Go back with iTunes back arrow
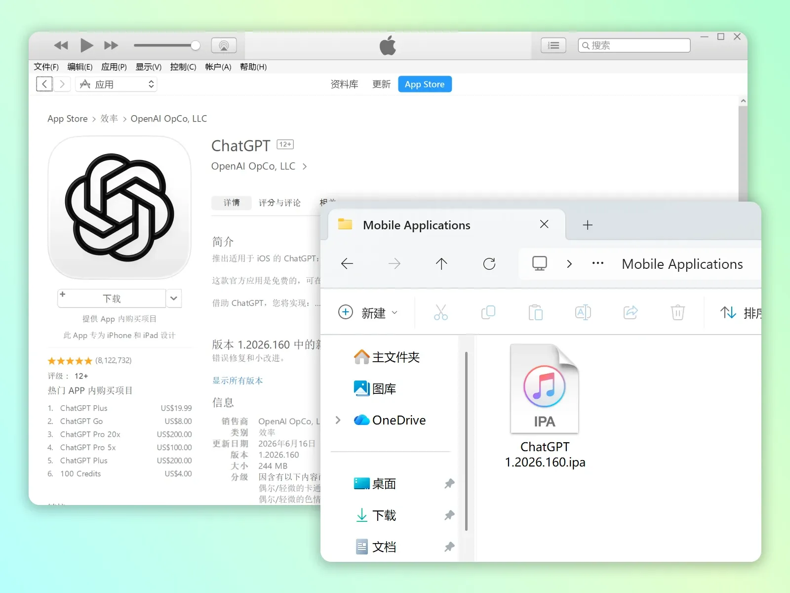 44,84
